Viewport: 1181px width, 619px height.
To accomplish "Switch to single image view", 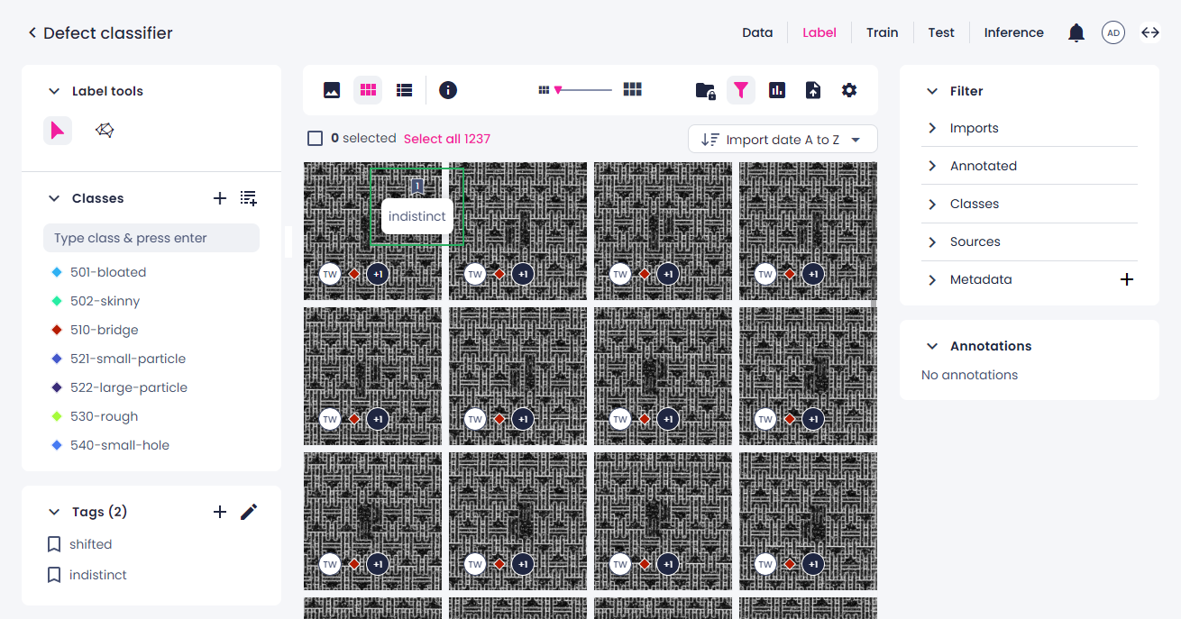I will (x=332, y=90).
